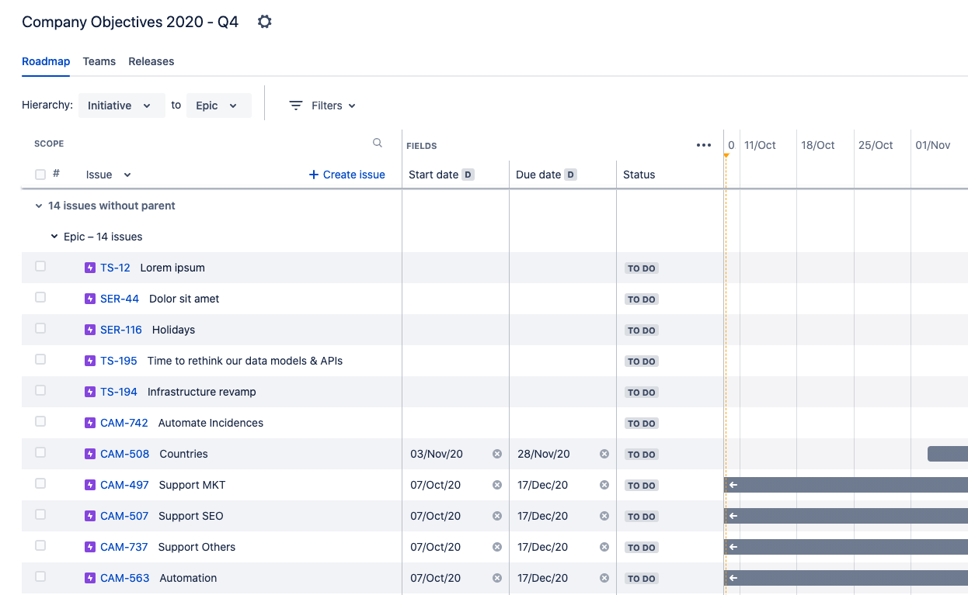Clear due date for CAM-507 Support SEO
968x595 pixels.
coord(604,516)
